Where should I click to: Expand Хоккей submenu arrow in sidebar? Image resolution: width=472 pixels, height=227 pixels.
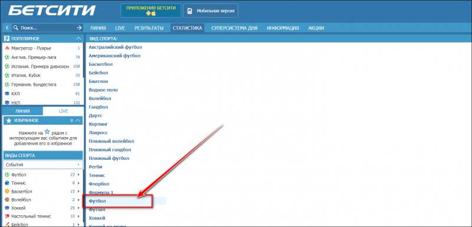78,208
